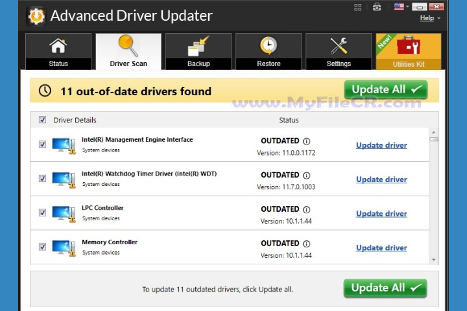The width and height of the screenshot is (467, 311).
Task: Click the grid view icon in title bar
Action: 357,7
